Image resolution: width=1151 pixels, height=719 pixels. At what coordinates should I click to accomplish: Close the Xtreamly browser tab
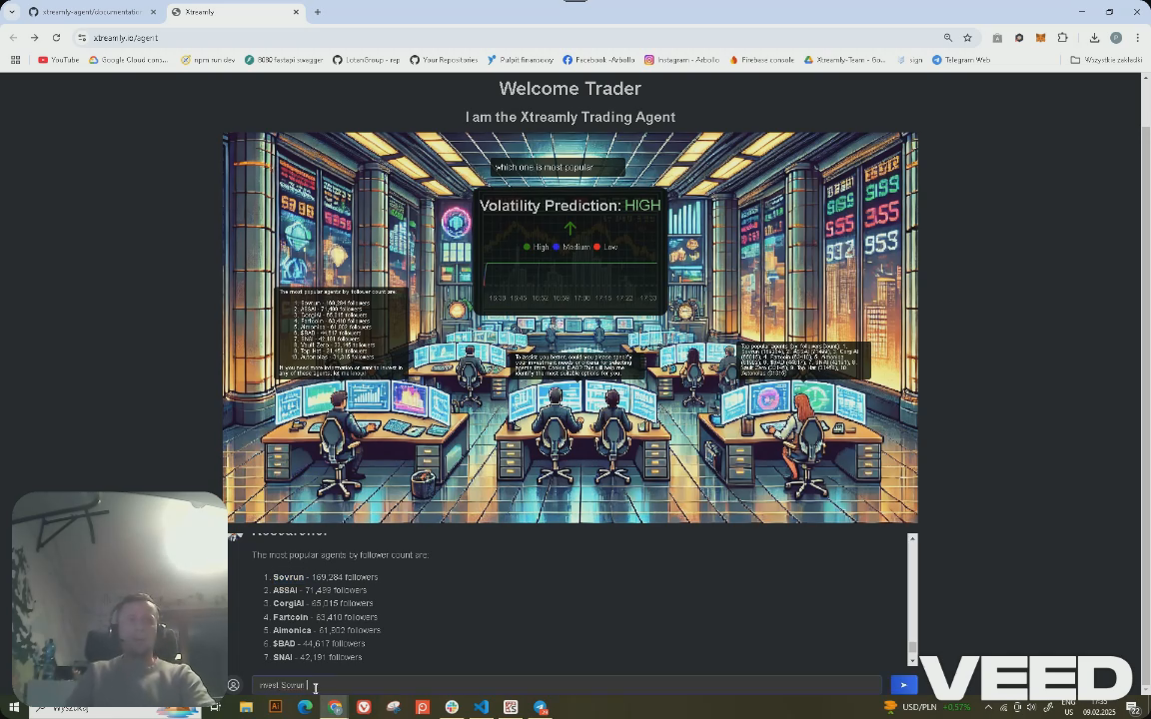click(x=296, y=12)
